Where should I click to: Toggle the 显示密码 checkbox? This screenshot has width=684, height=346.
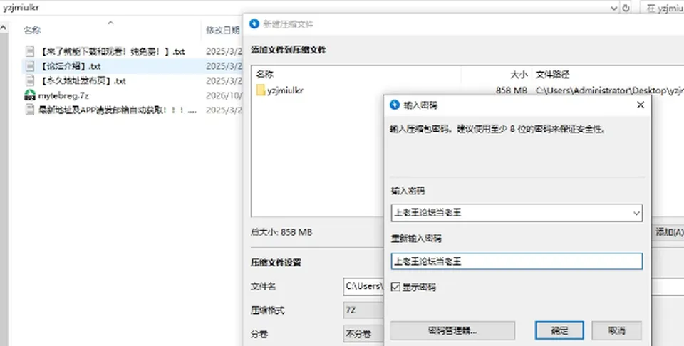coord(395,287)
